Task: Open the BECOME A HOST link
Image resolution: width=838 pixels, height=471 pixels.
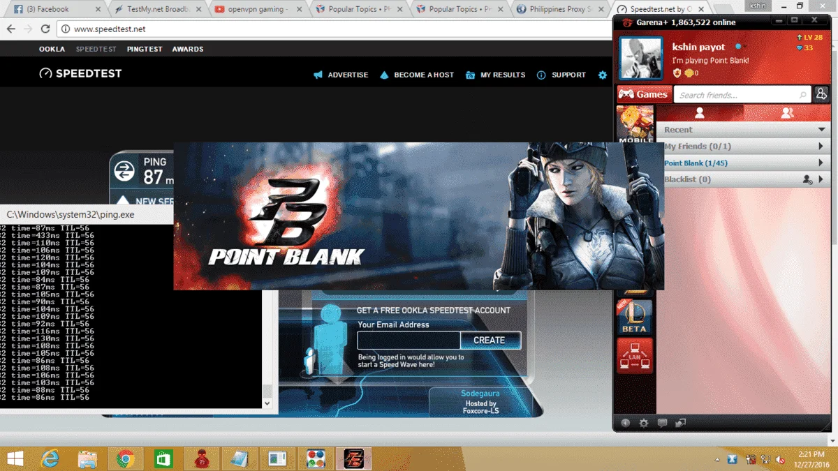Action: (x=417, y=75)
